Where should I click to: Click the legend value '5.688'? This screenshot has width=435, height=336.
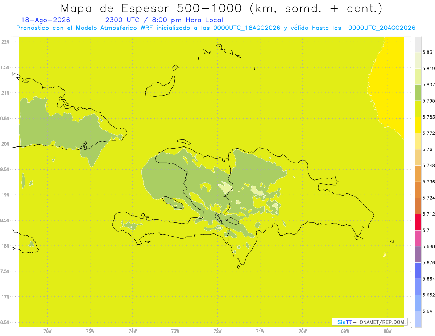point(429,246)
